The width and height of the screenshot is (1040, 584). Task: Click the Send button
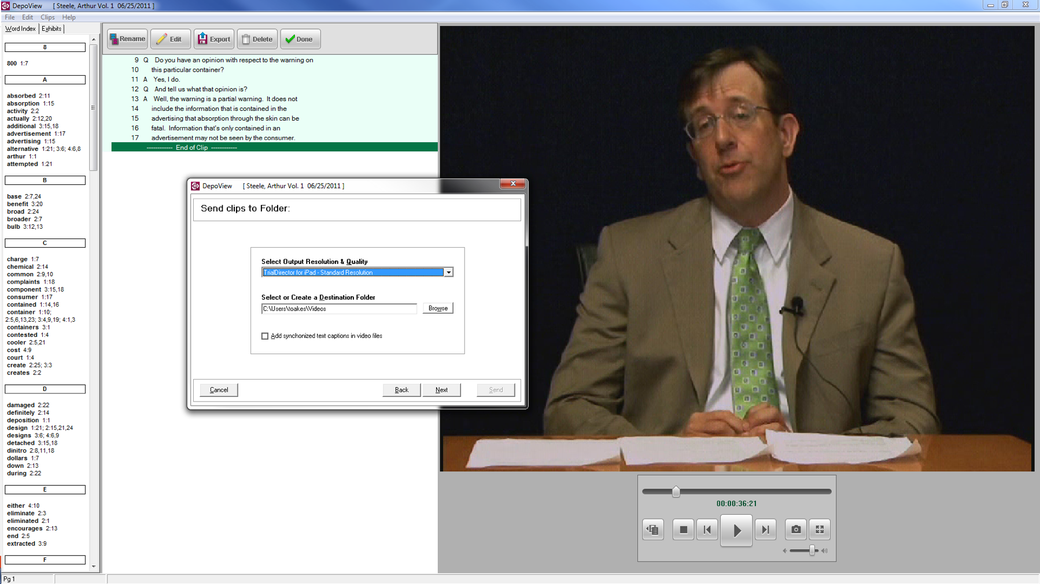[x=496, y=390]
